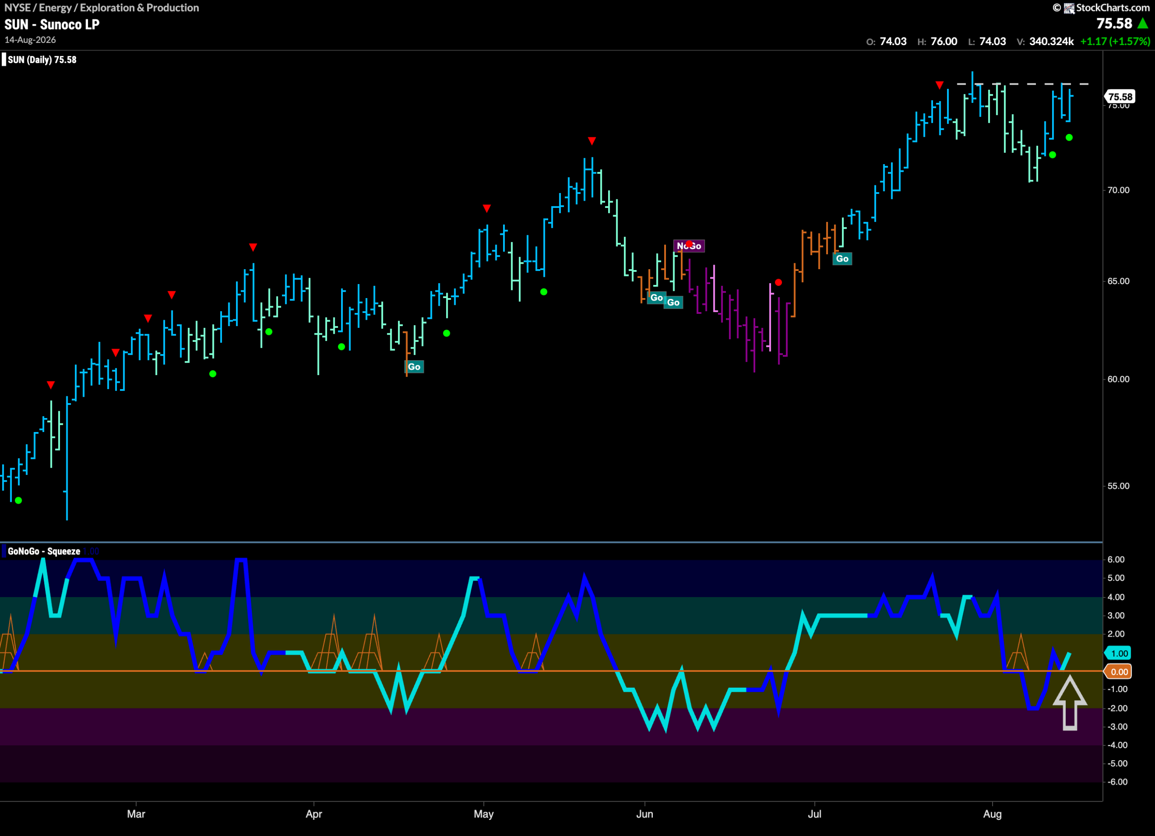1155x836 pixels.
Task: Click the +1.17 (+1.57%) change value
Action: 1115,42
